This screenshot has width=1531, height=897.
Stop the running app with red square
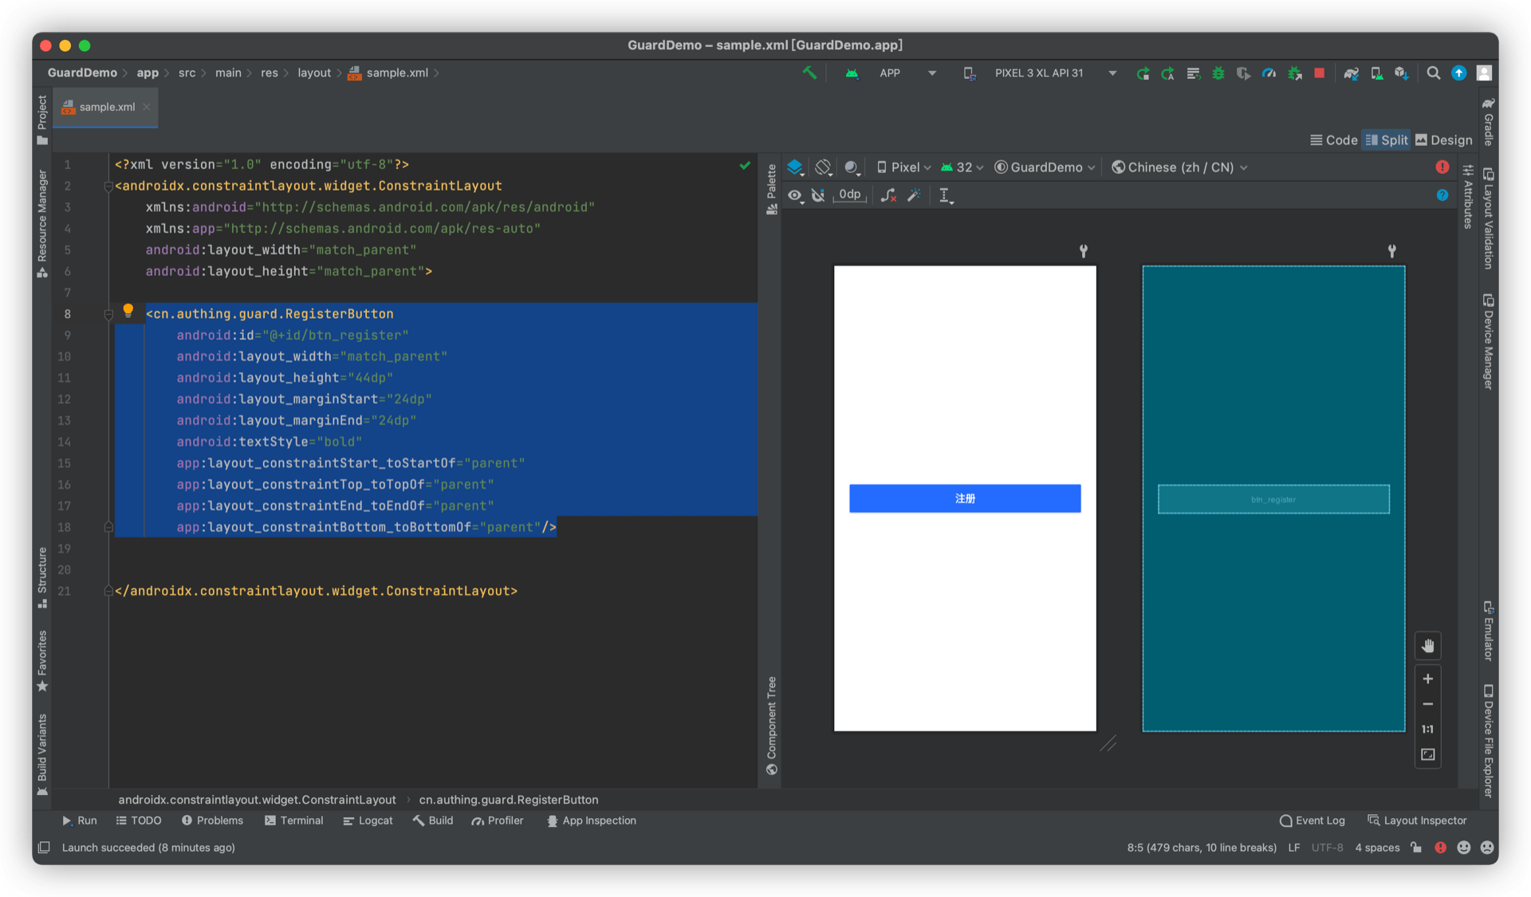point(1319,73)
